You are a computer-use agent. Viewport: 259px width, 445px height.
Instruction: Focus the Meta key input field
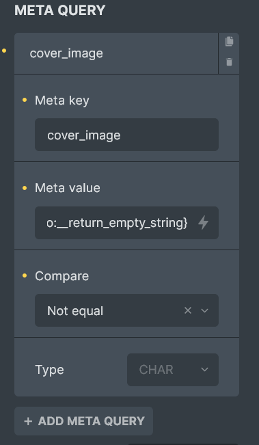pyautogui.click(x=126, y=135)
